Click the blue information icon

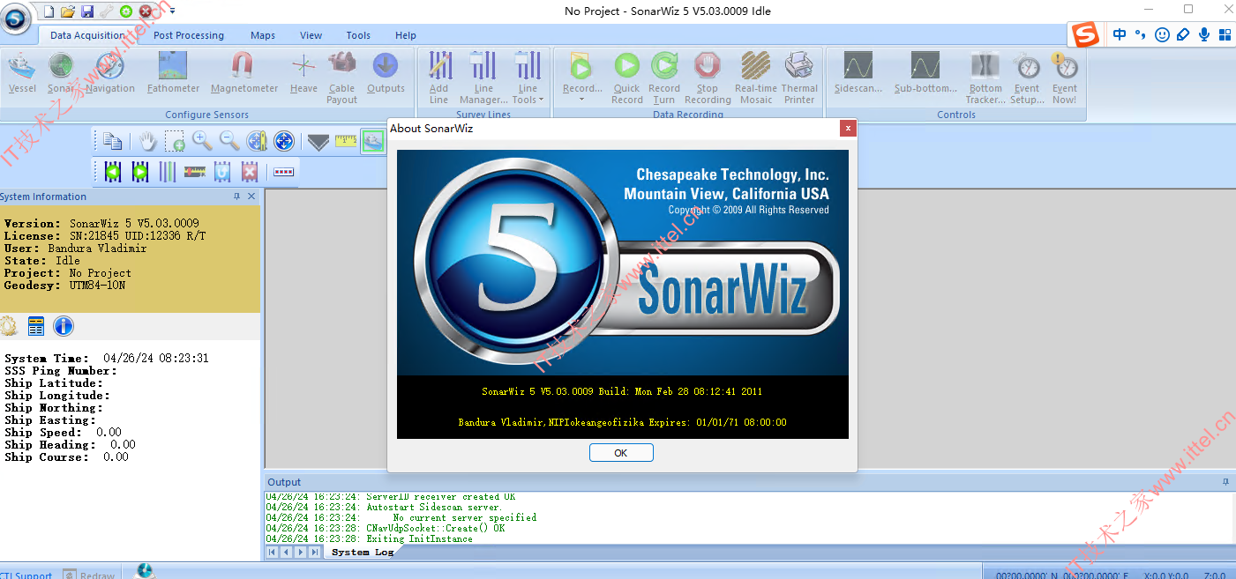pyautogui.click(x=64, y=326)
